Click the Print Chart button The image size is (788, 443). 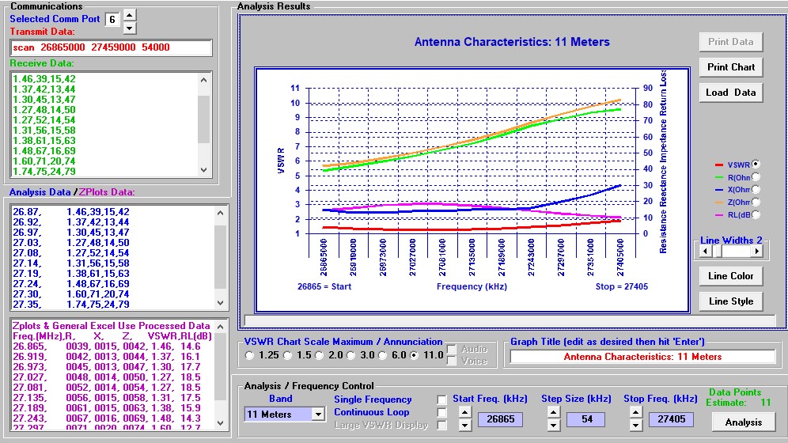click(730, 67)
